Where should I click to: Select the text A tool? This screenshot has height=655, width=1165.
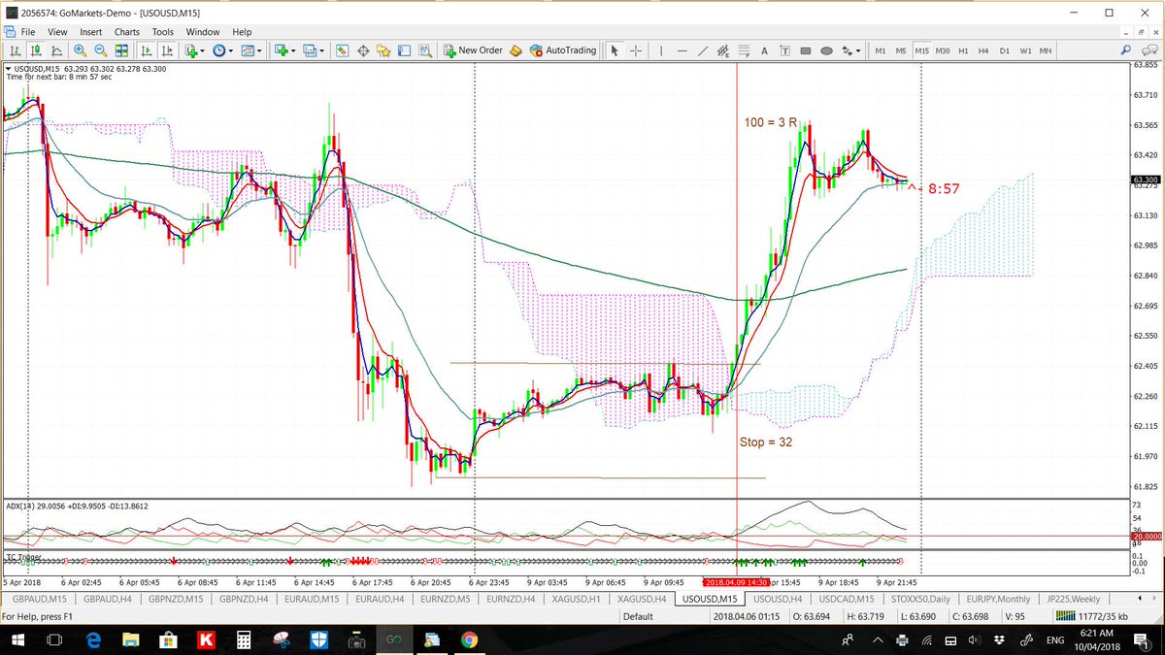(764, 49)
